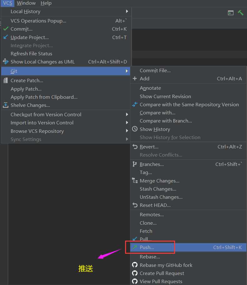Image resolution: width=247 pixels, height=285 pixels.
Task: Click the GitHub icon beside Create Pull Request
Action: tap(135, 273)
